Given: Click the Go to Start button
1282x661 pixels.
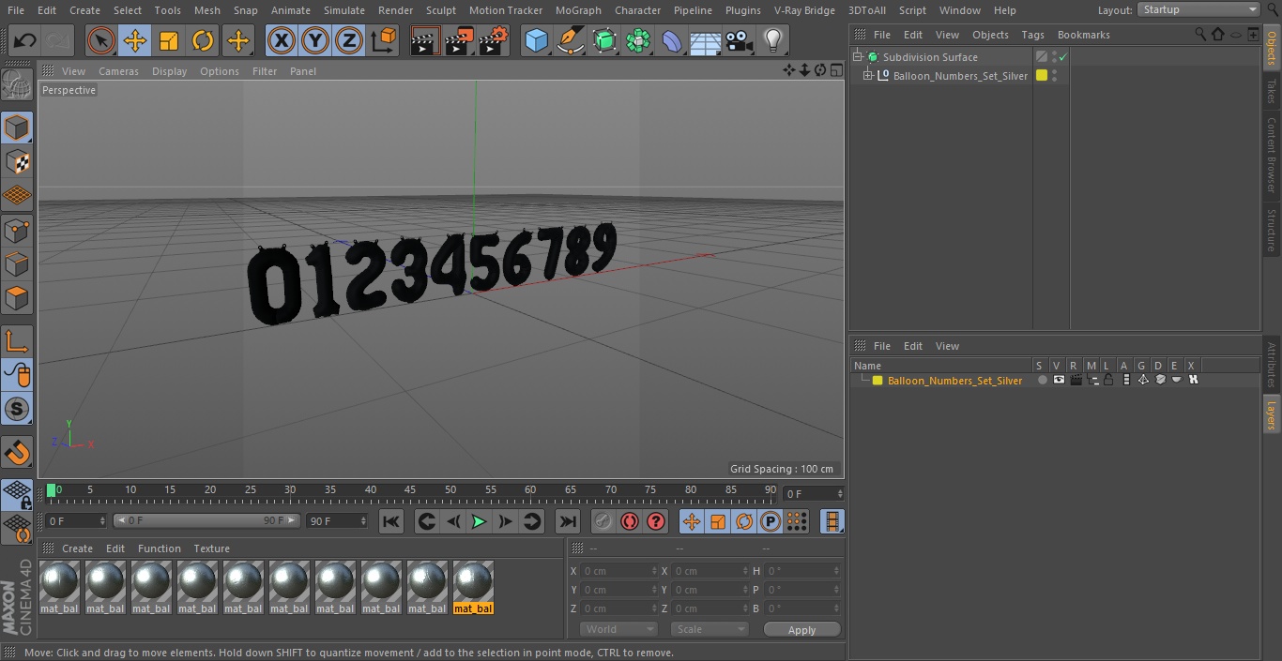Looking at the screenshot, I should [x=391, y=521].
